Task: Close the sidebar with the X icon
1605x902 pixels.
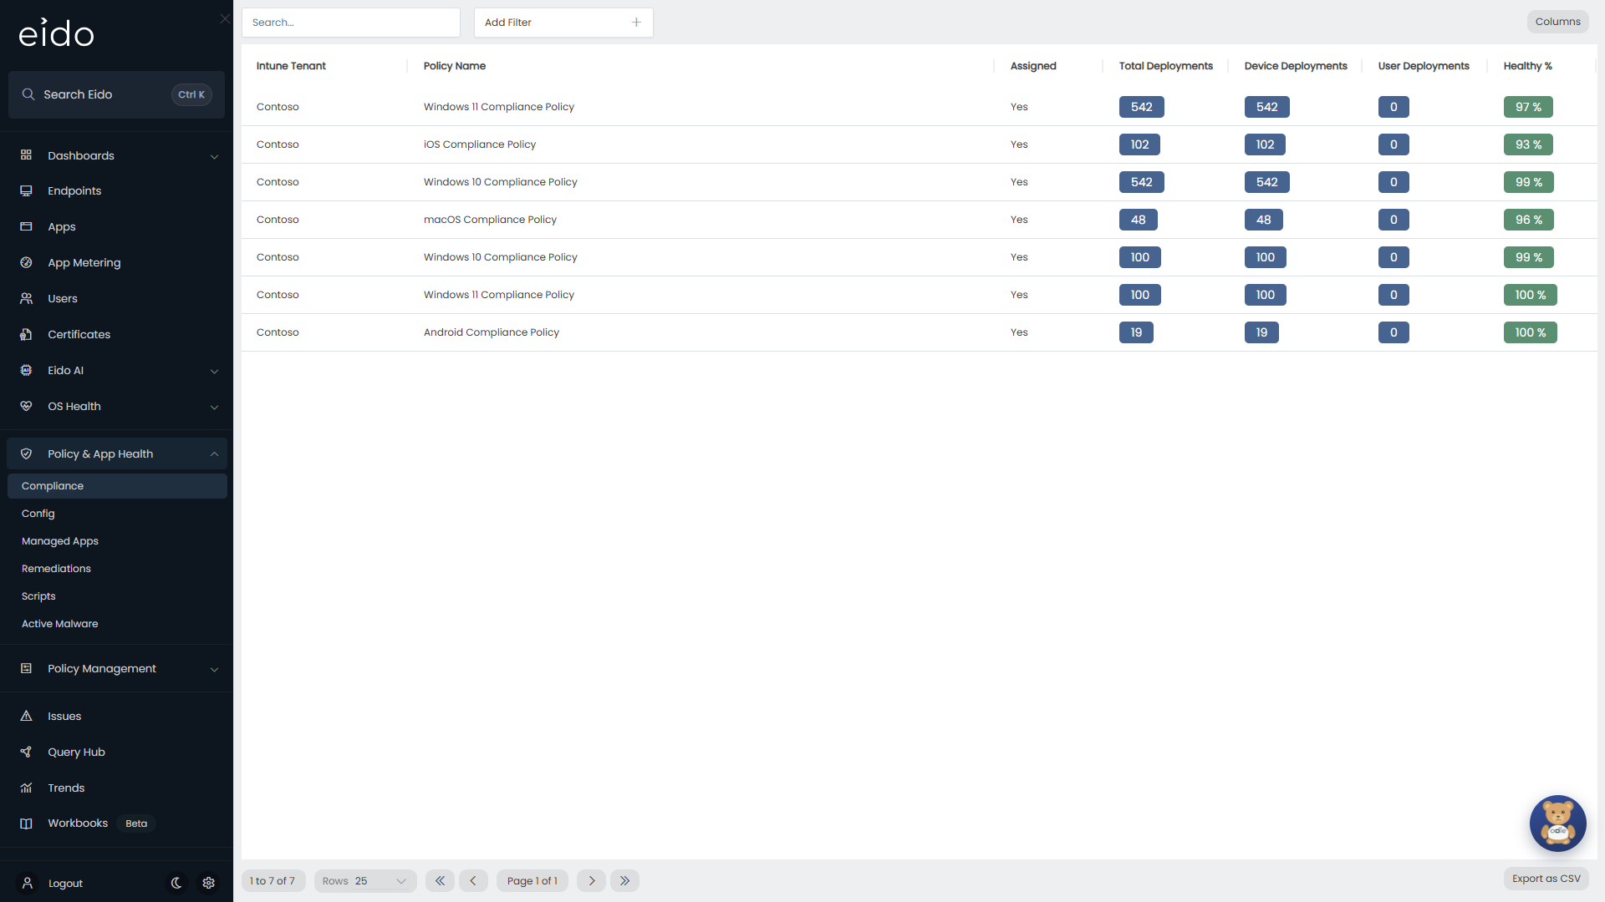Action: 225,18
